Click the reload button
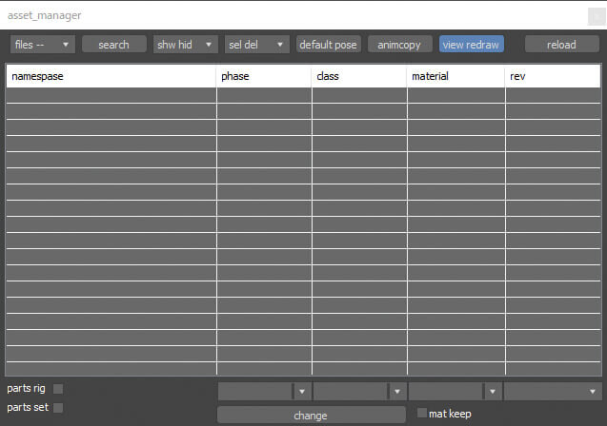 click(561, 45)
